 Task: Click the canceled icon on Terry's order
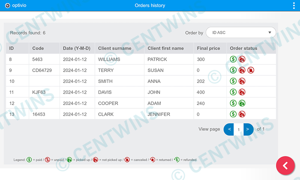(251, 70)
